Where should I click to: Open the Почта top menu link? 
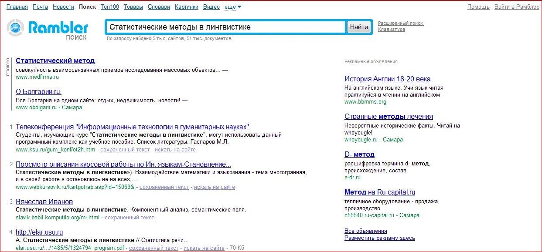40,7
